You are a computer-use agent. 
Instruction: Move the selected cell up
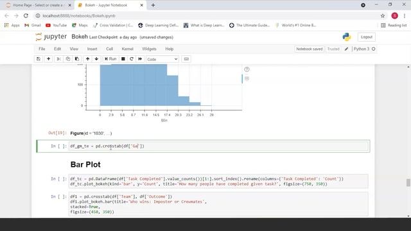coord(87,59)
